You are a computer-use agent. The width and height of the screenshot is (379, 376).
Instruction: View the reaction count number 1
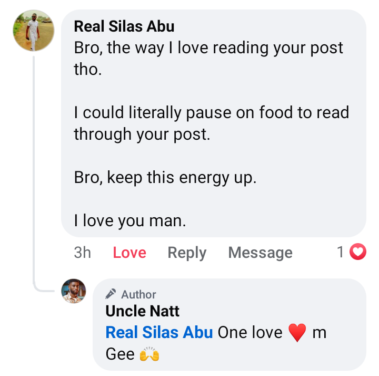[x=341, y=253]
